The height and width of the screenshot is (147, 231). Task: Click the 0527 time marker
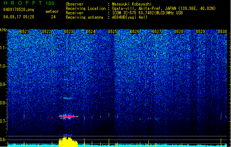pyautogui.click(x=157, y=32)
